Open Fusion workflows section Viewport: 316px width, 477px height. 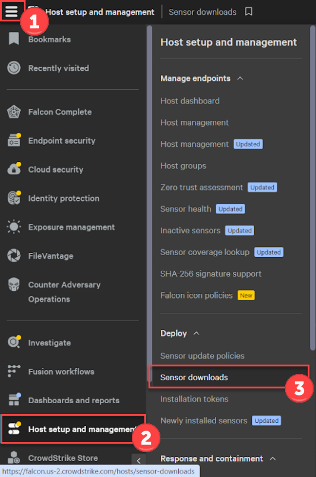click(61, 372)
